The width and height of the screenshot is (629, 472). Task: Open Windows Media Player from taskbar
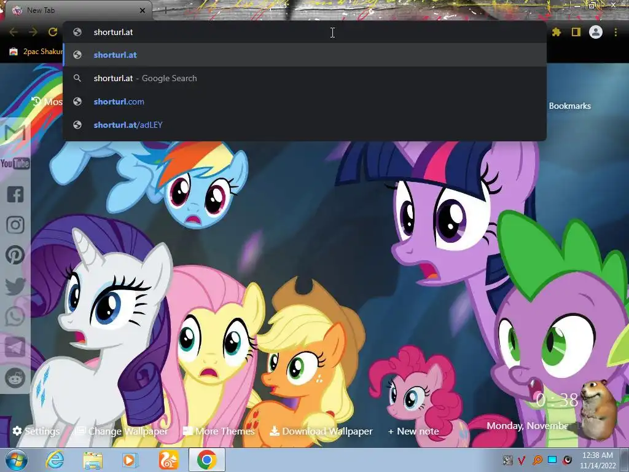click(130, 460)
